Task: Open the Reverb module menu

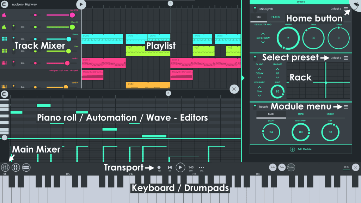Action: pyautogui.click(x=346, y=107)
